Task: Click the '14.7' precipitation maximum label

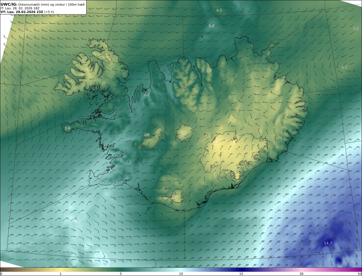Action: click(328, 243)
